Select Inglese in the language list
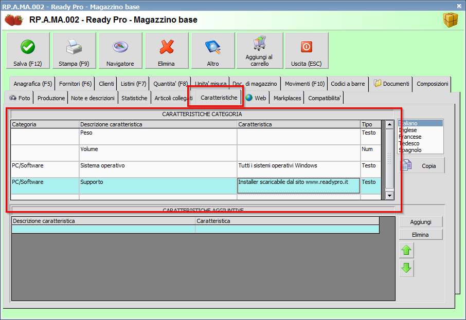This screenshot has height=320, width=466. (x=420, y=130)
